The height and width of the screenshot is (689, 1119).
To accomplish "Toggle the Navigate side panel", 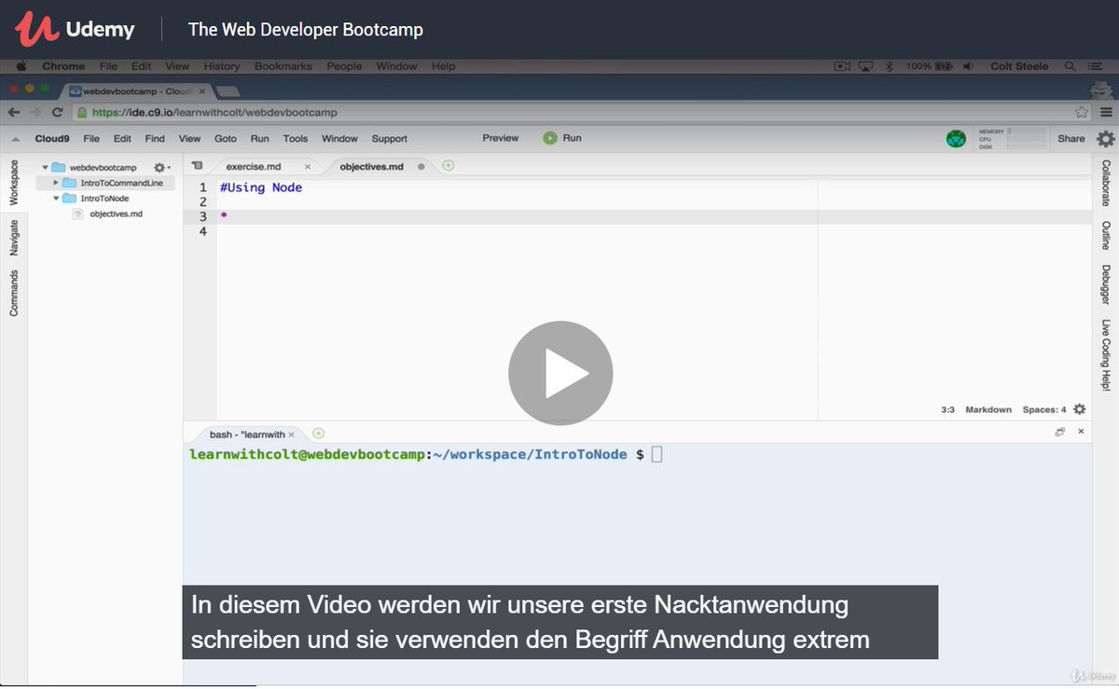I will pyautogui.click(x=14, y=238).
